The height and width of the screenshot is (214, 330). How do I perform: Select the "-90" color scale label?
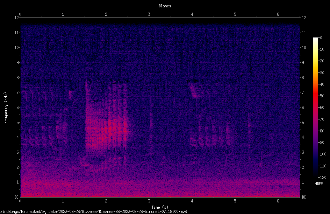(321, 143)
